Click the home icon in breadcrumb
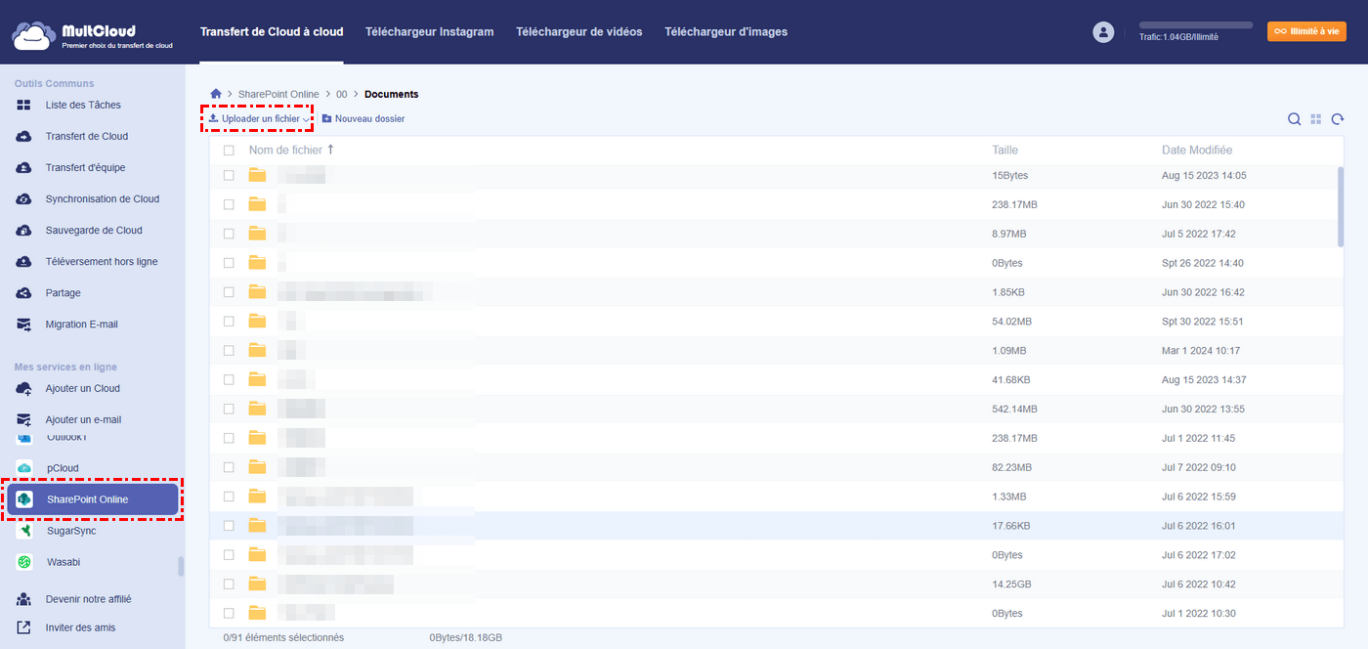The width and height of the screenshot is (1368, 649). click(216, 94)
